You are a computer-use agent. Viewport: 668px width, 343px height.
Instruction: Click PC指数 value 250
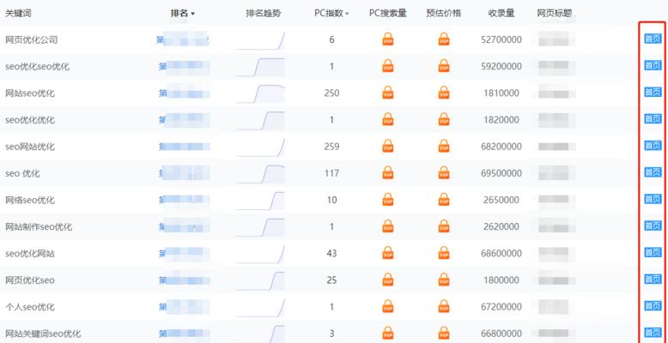click(331, 93)
